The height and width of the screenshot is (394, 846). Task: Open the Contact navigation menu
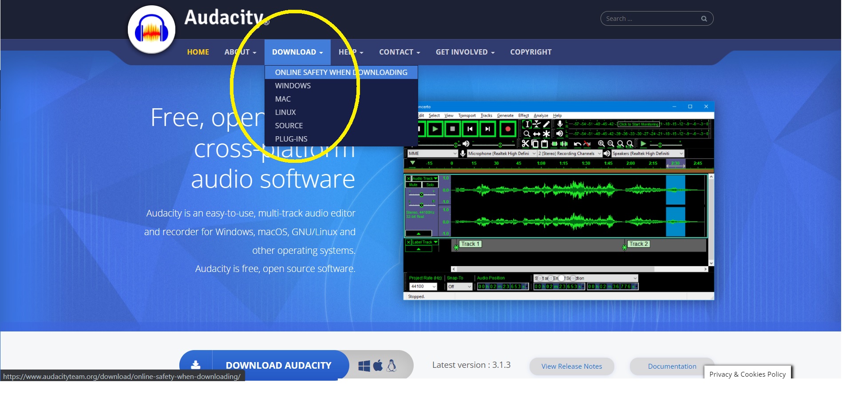[x=399, y=52]
